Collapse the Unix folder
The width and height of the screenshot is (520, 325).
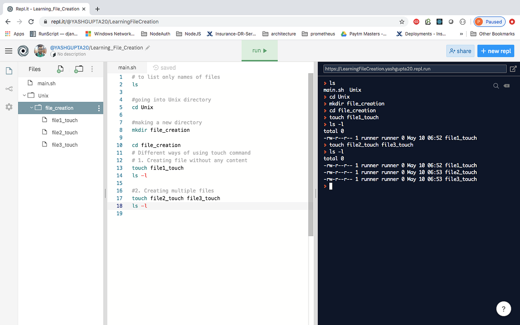(x=24, y=95)
